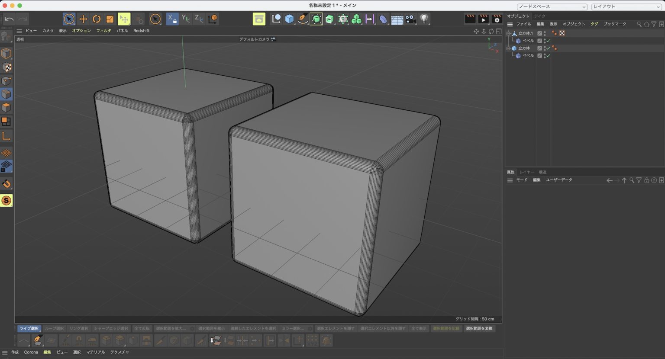The width and height of the screenshot is (665, 359).
Task: Click the visibility dots for 立方体.1
Action: pos(544,32)
